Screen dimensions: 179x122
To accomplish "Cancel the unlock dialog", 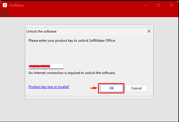I will coord(136,88).
